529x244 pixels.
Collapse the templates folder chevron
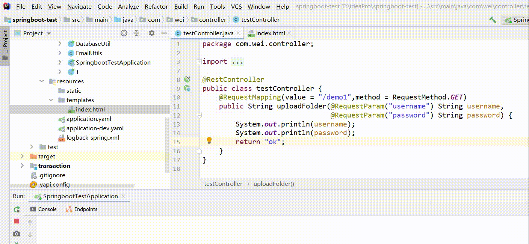click(x=50, y=100)
